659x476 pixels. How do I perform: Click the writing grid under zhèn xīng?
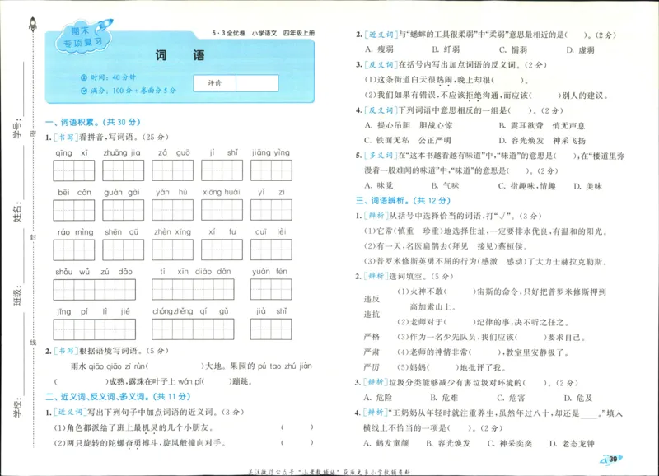point(172,250)
